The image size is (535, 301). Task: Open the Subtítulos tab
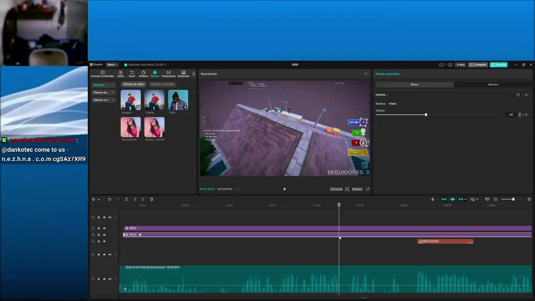[183, 74]
